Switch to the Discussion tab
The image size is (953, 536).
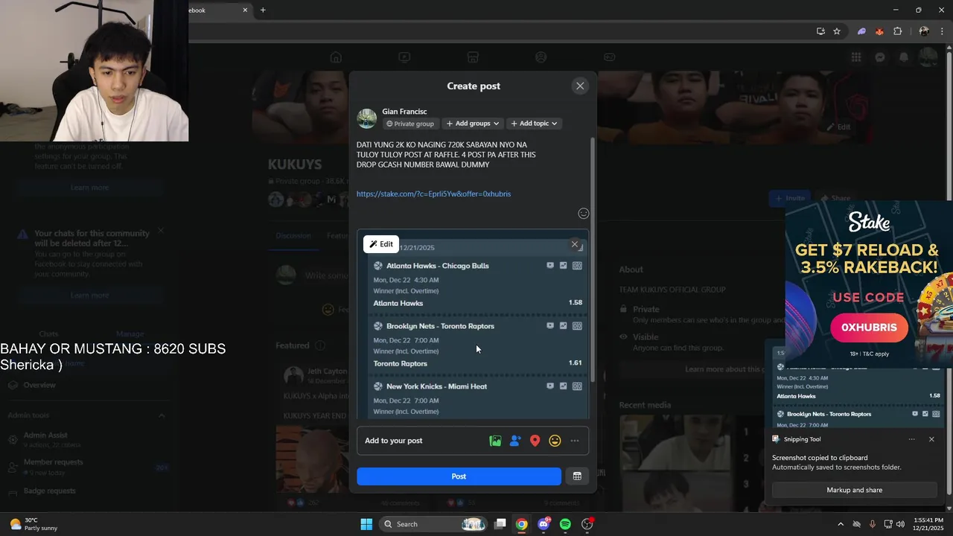pyautogui.click(x=293, y=235)
